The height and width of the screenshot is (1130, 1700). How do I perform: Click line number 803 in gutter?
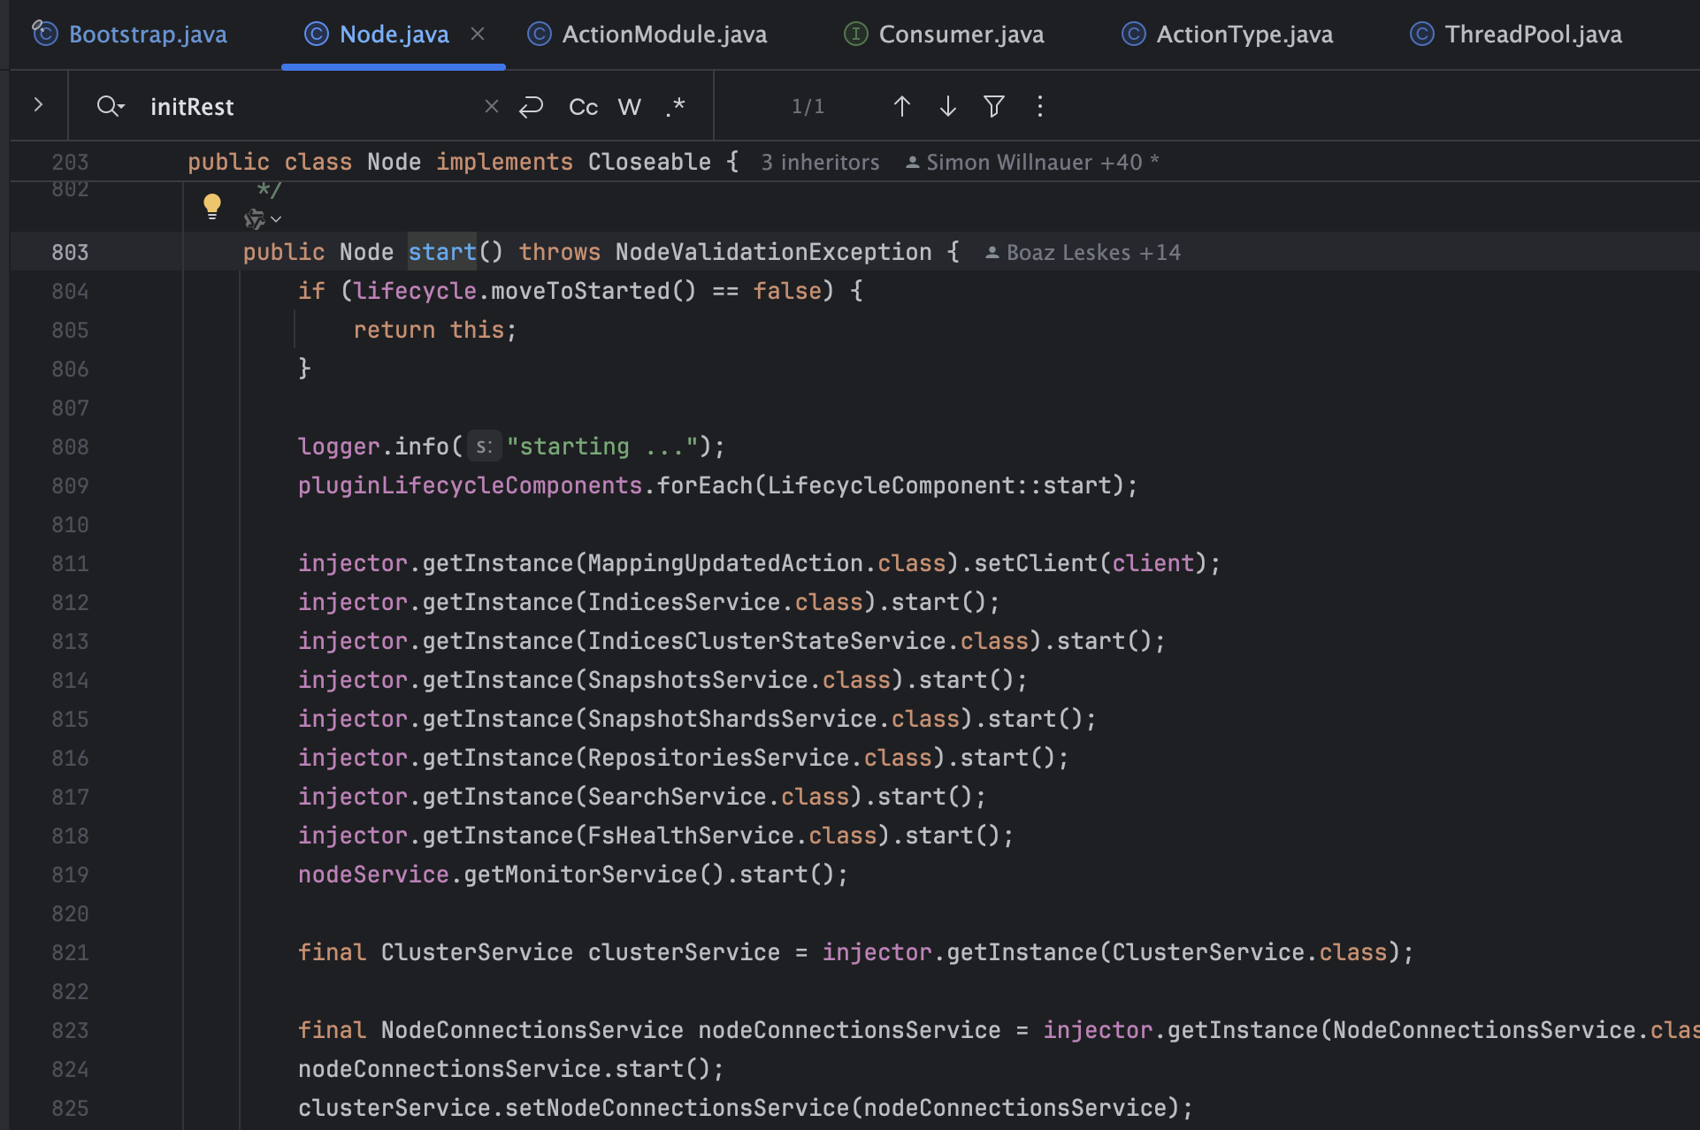click(x=70, y=252)
